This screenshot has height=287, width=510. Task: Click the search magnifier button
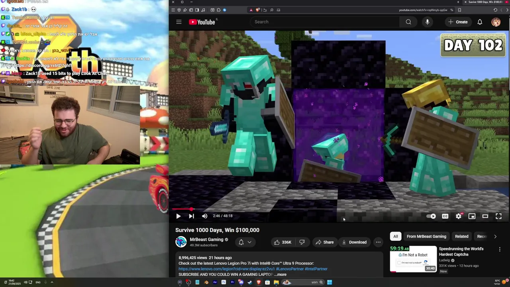[408, 22]
